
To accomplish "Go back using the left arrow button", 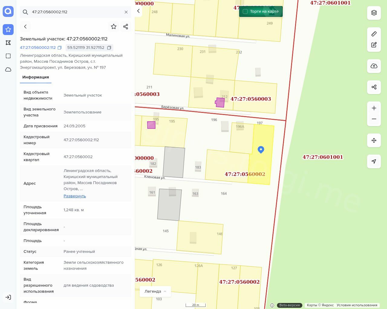I will [25, 27].
